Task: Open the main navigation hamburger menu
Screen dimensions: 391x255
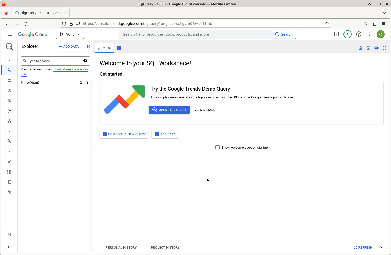Action: pyautogui.click(x=10, y=34)
